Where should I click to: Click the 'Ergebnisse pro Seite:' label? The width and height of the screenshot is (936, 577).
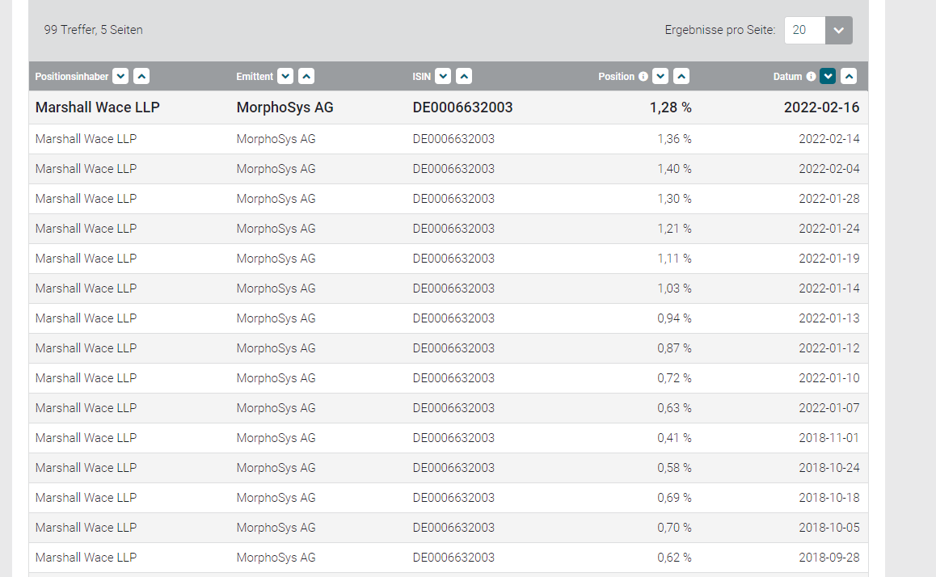[720, 30]
